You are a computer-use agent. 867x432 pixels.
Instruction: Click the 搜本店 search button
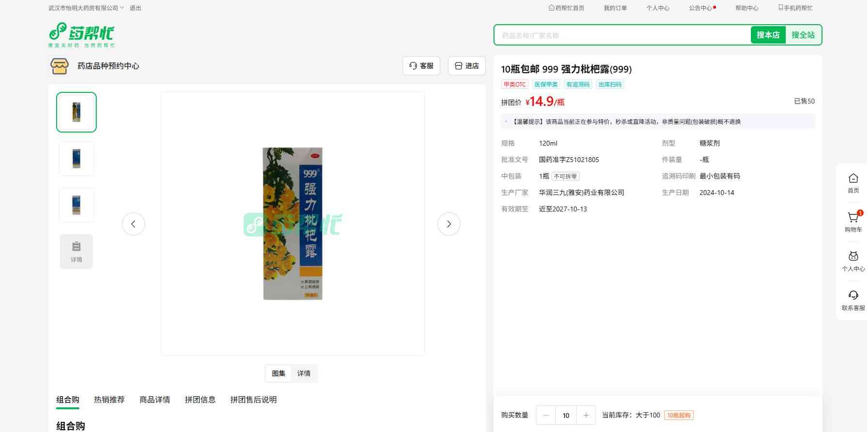tap(768, 35)
